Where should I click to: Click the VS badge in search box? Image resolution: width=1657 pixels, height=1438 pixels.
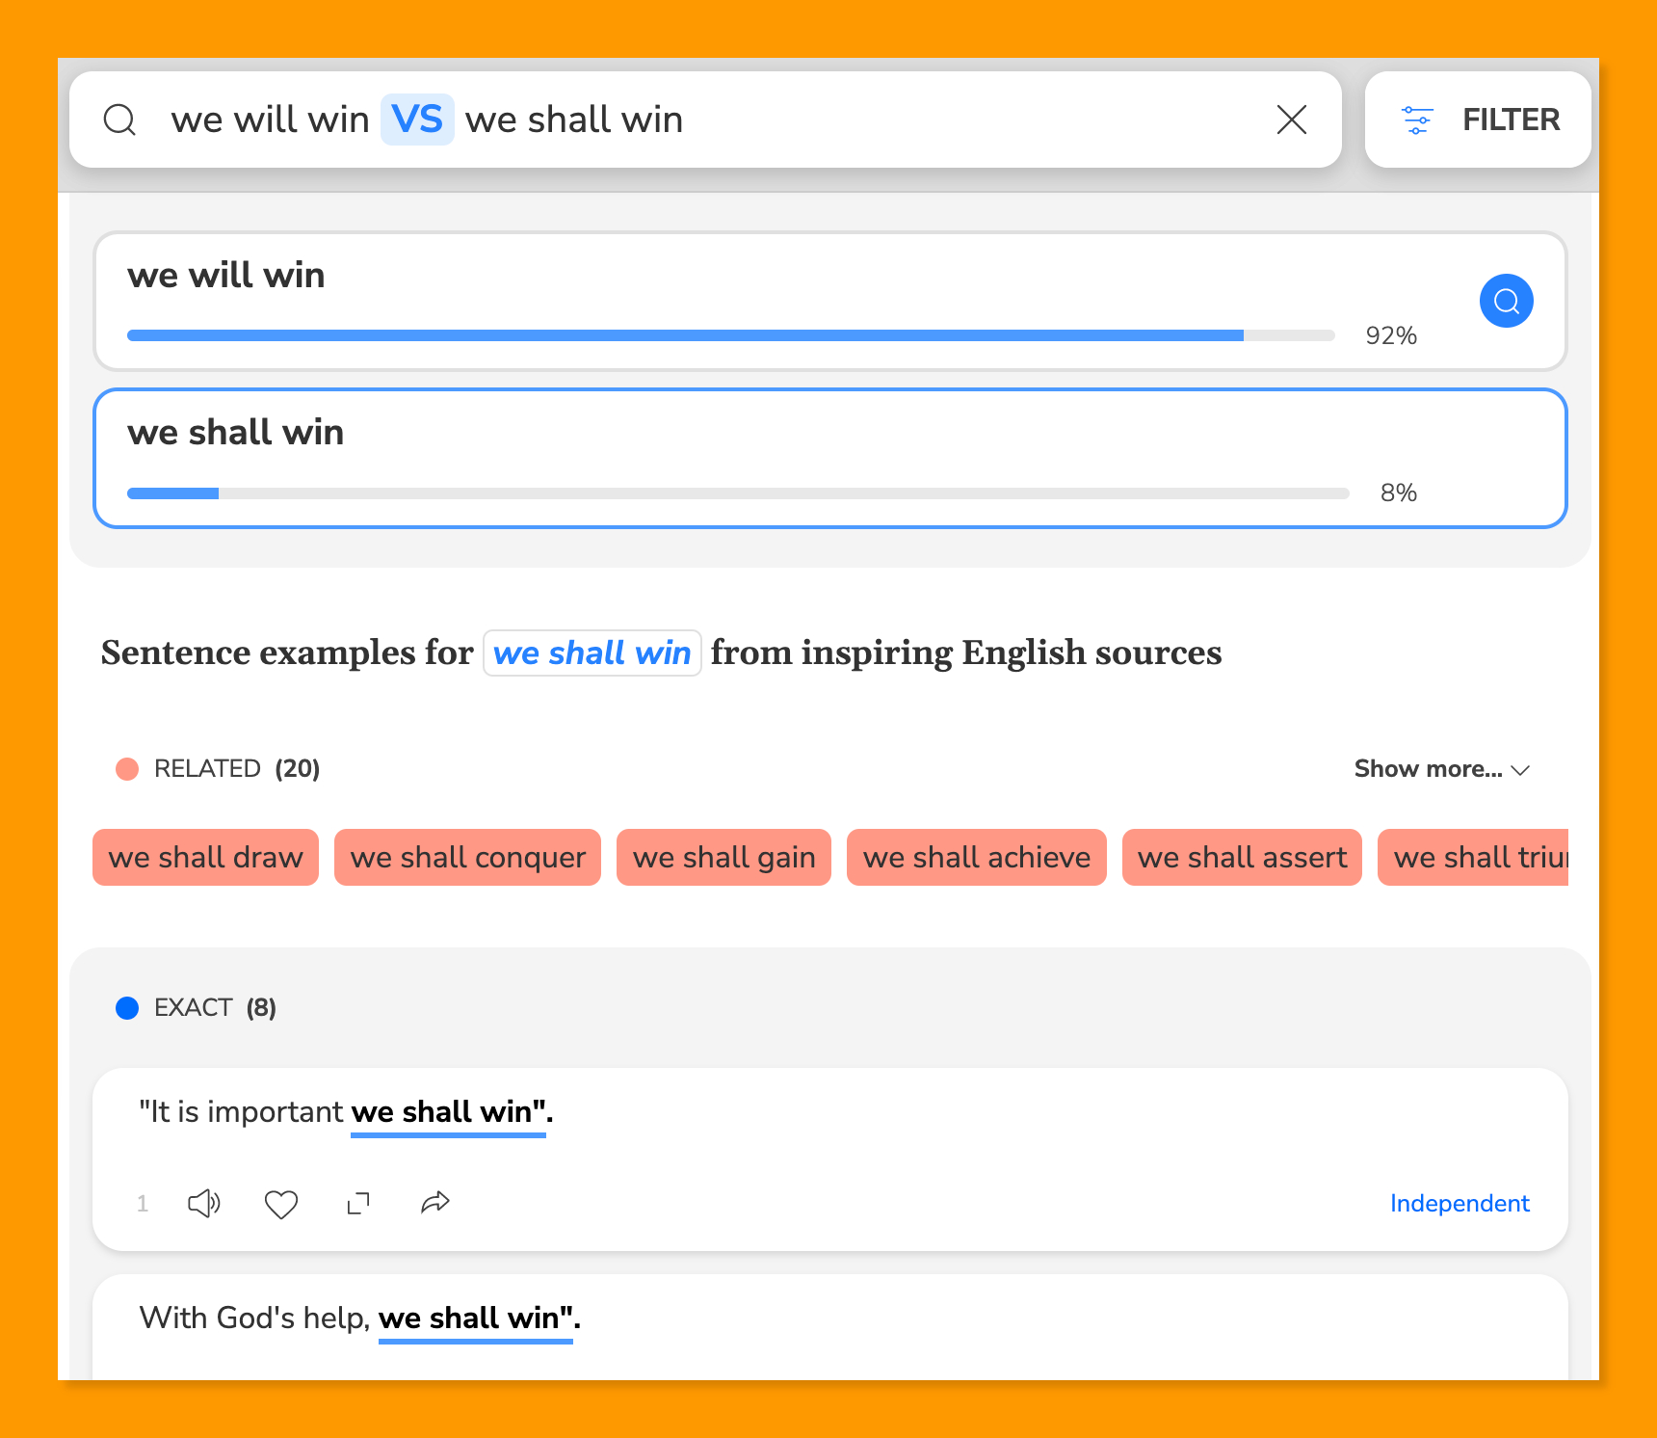tap(417, 120)
